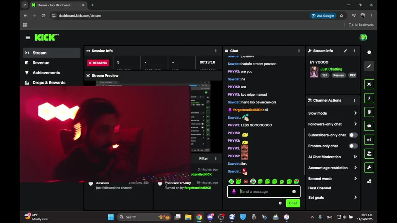Image resolution: width=397 pixels, height=223 pixels.
Task: Open a new Chrome tab
Action: click(x=92, y=5)
